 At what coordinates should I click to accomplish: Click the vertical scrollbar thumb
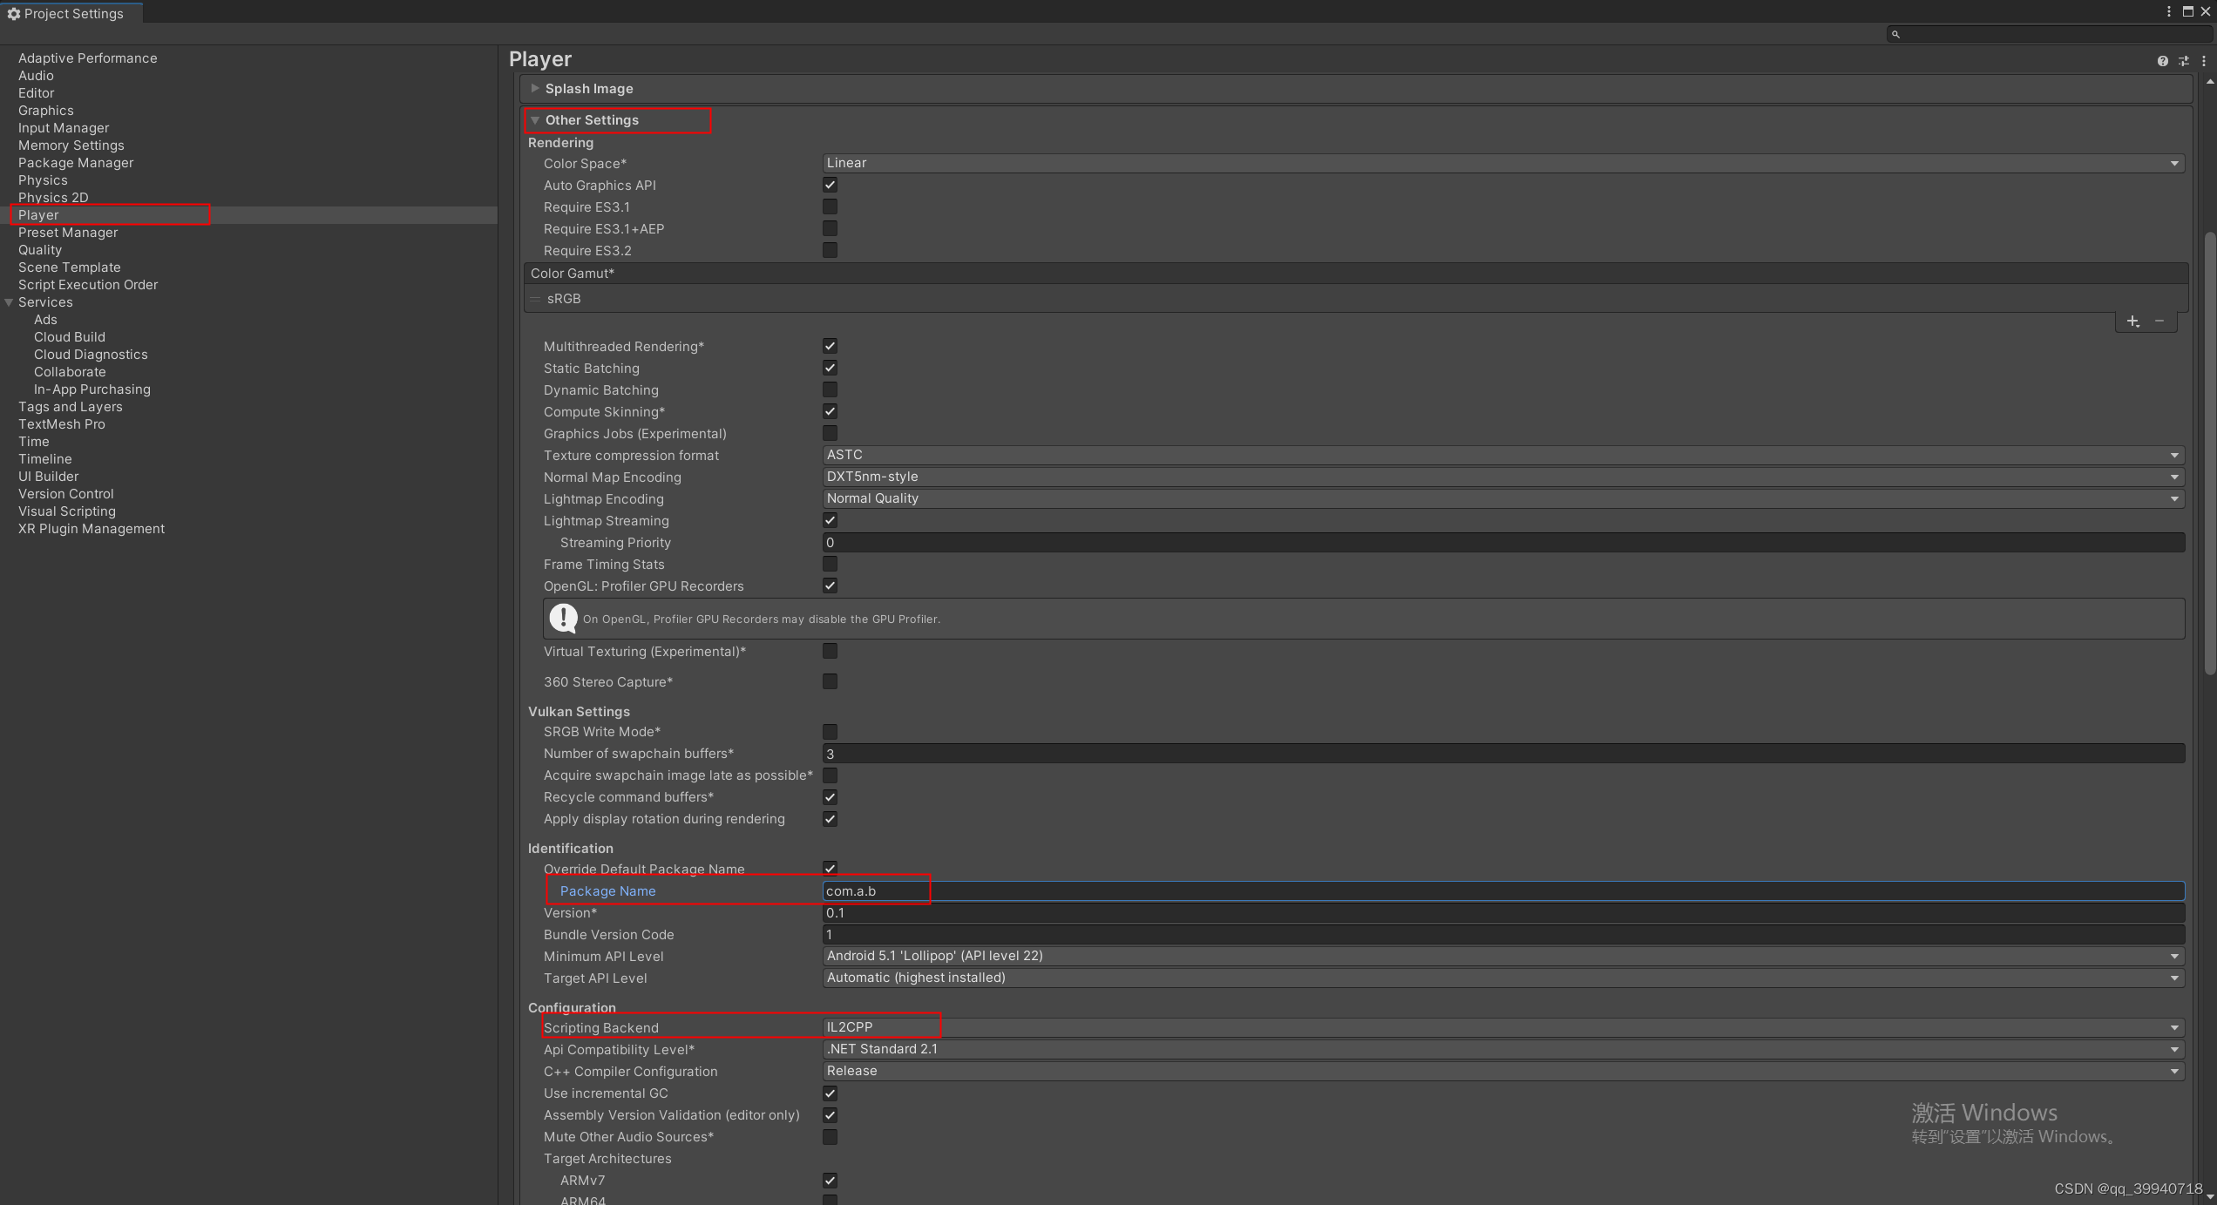click(2209, 453)
